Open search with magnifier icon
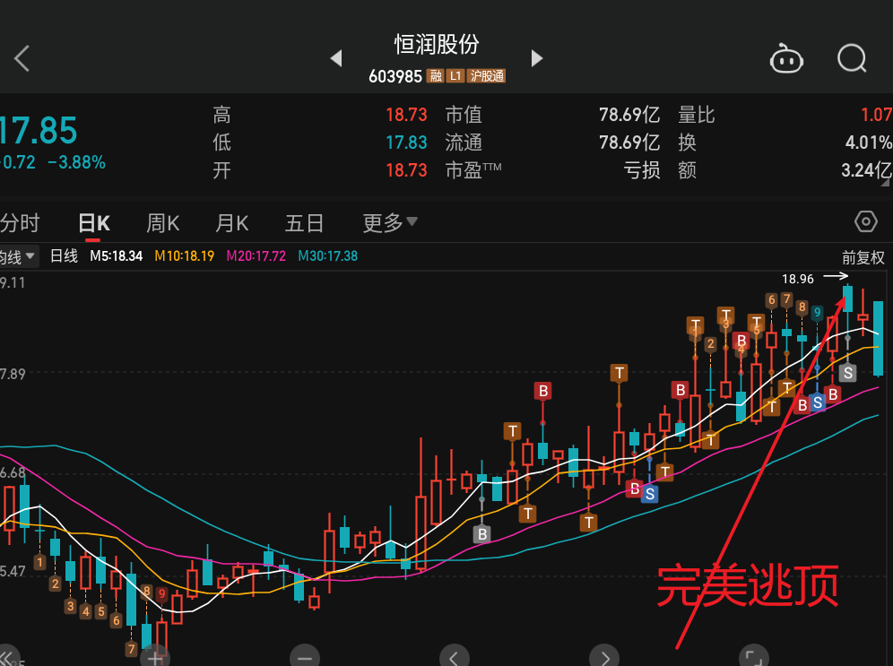Viewport: 893px width, 666px height. pyautogui.click(x=852, y=58)
